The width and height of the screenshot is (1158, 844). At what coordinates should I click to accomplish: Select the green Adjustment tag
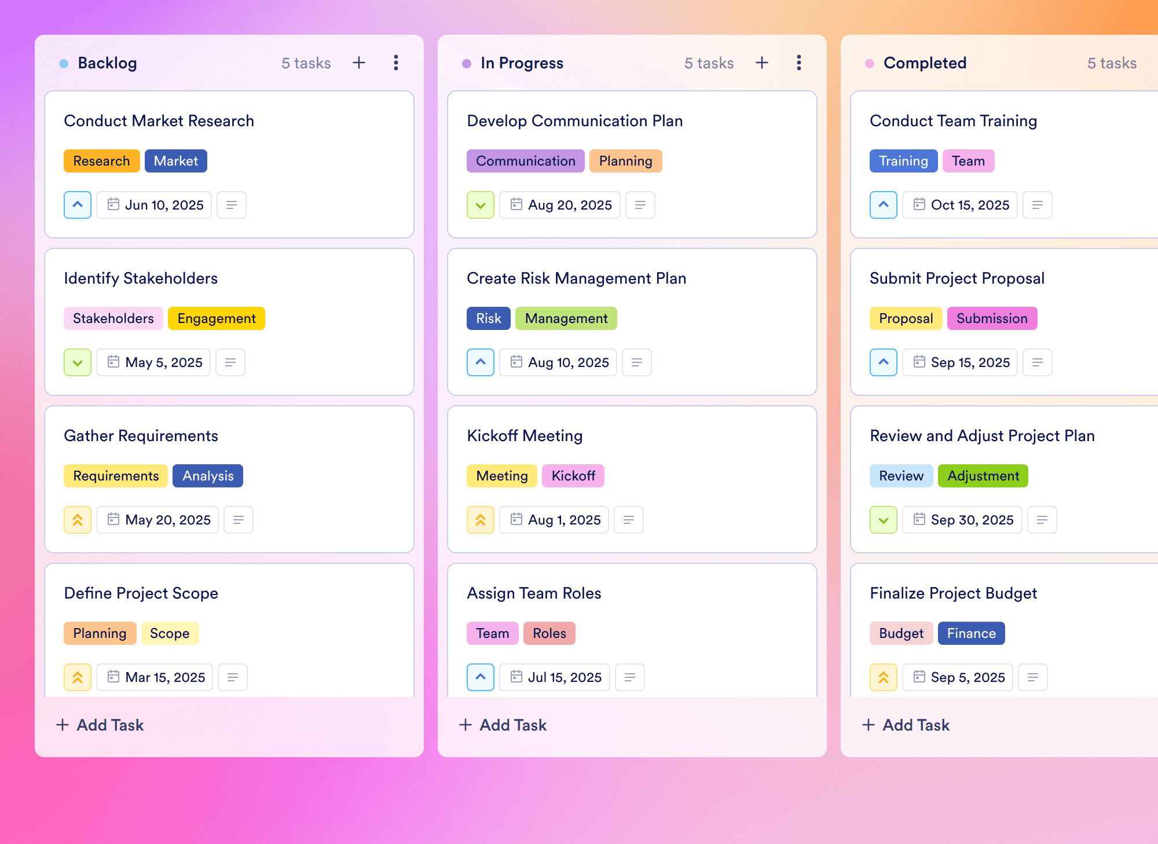(x=983, y=476)
